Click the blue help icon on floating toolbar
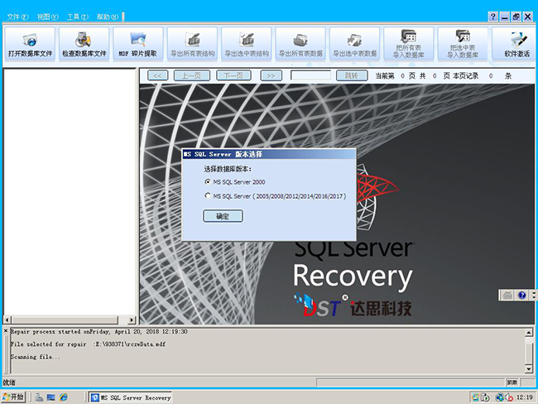The height and width of the screenshot is (404, 538). pos(522,295)
